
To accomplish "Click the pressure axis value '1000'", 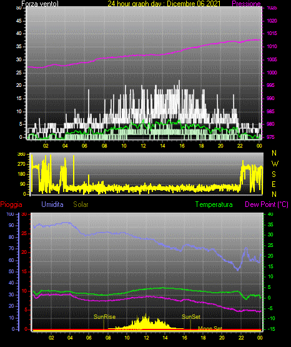I will (272, 73).
